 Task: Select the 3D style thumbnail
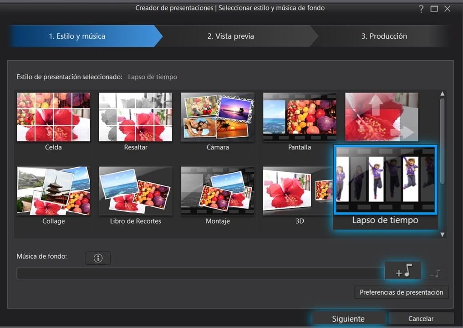pyautogui.click(x=298, y=190)
